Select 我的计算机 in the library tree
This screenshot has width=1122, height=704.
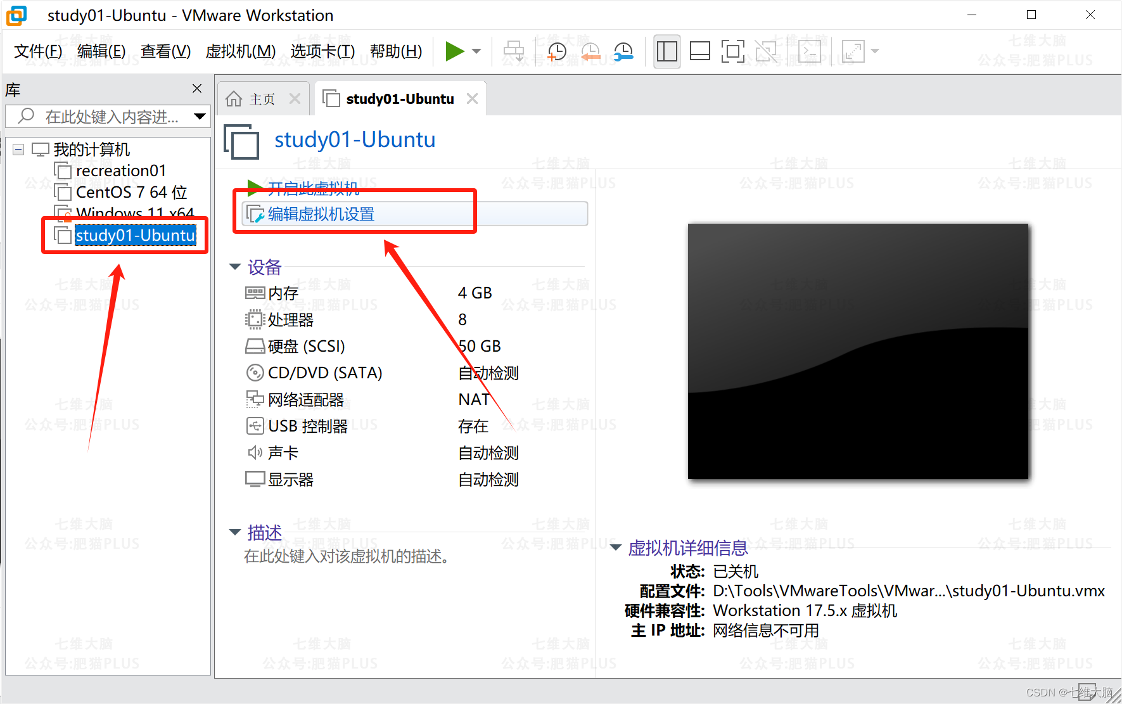click(92, 150)
